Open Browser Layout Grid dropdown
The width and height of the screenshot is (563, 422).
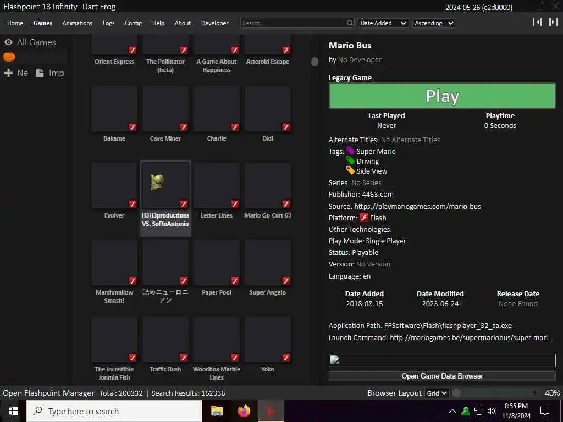coord(436,393)
